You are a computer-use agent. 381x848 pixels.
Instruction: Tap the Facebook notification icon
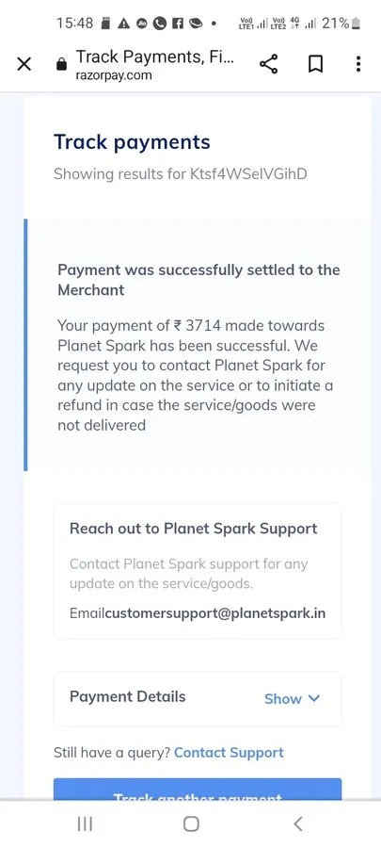tap(178, 24)
